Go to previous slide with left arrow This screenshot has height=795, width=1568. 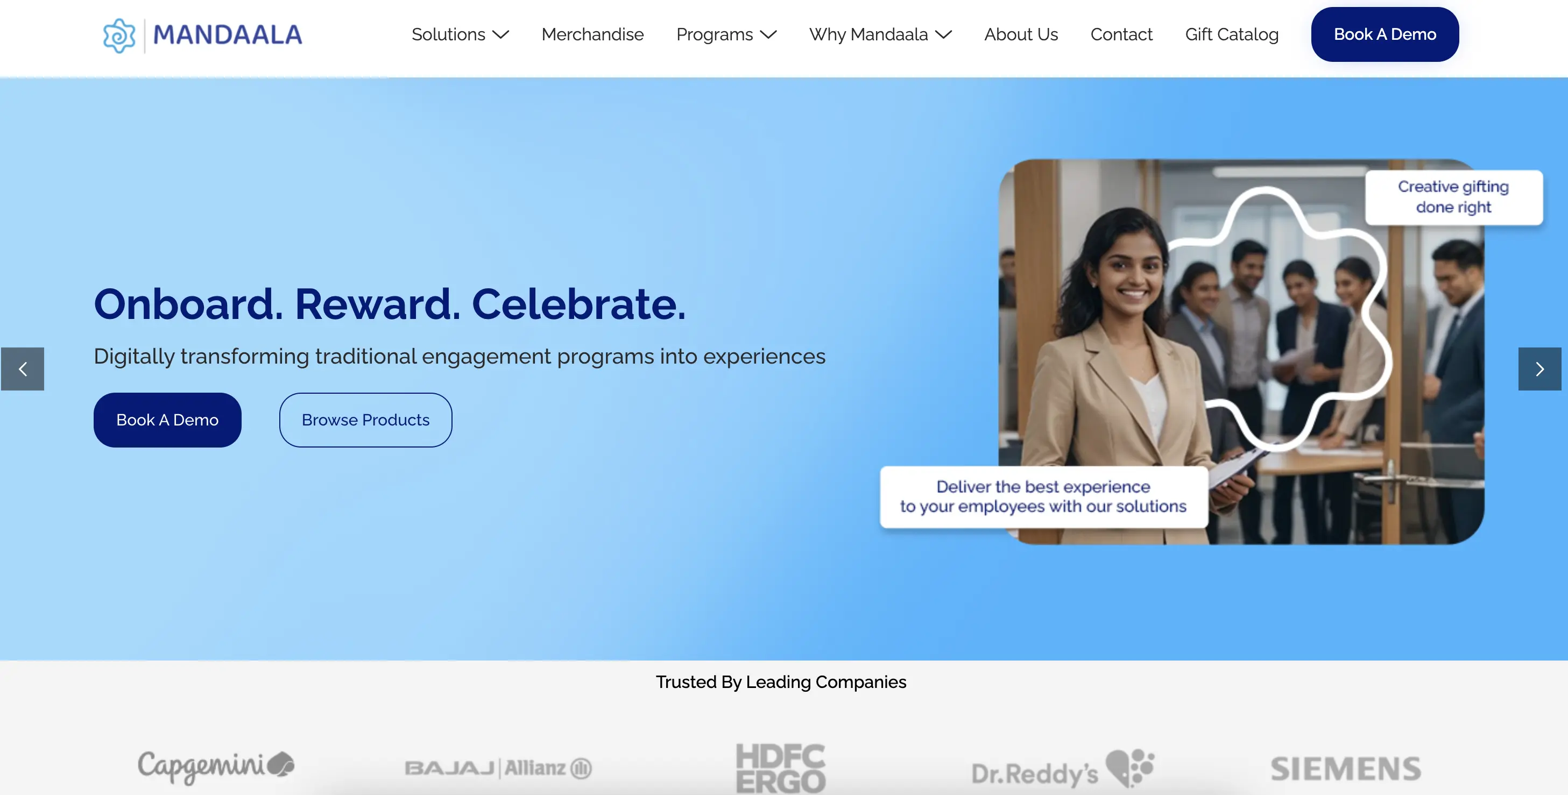point(23,368)
